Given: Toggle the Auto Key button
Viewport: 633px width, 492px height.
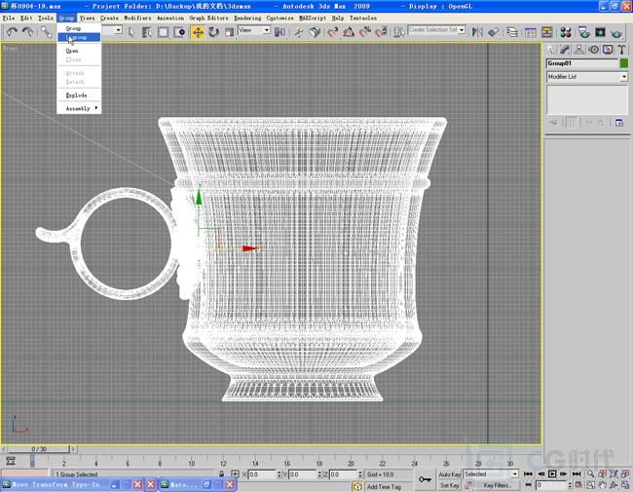Looking at the screenshot, I should (x=450, y=474).
